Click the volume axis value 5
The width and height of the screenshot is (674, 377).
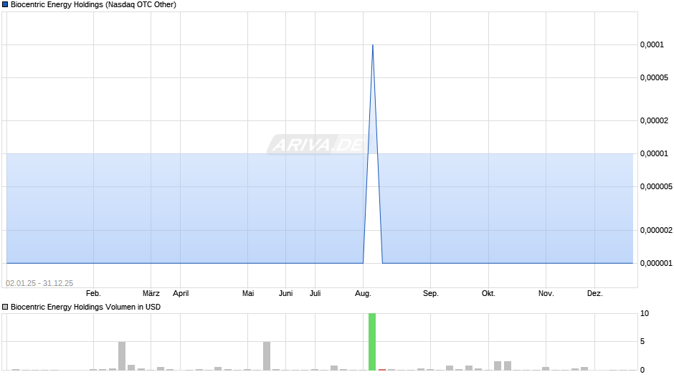pos(642,341)
